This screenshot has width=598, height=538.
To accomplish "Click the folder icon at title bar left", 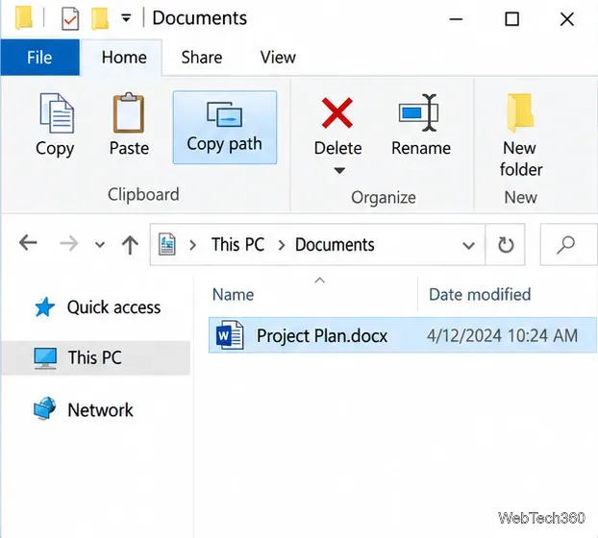I will click(24, 18).
